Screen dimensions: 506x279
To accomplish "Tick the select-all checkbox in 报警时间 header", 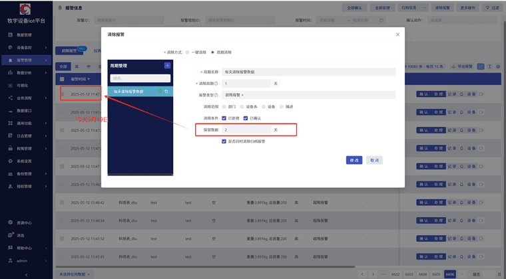I will point(63,79).
